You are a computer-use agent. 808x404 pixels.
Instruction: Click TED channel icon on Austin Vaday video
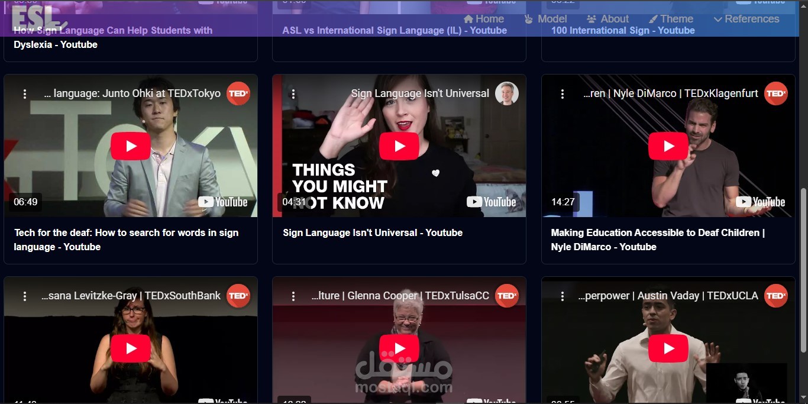(776, 296)
